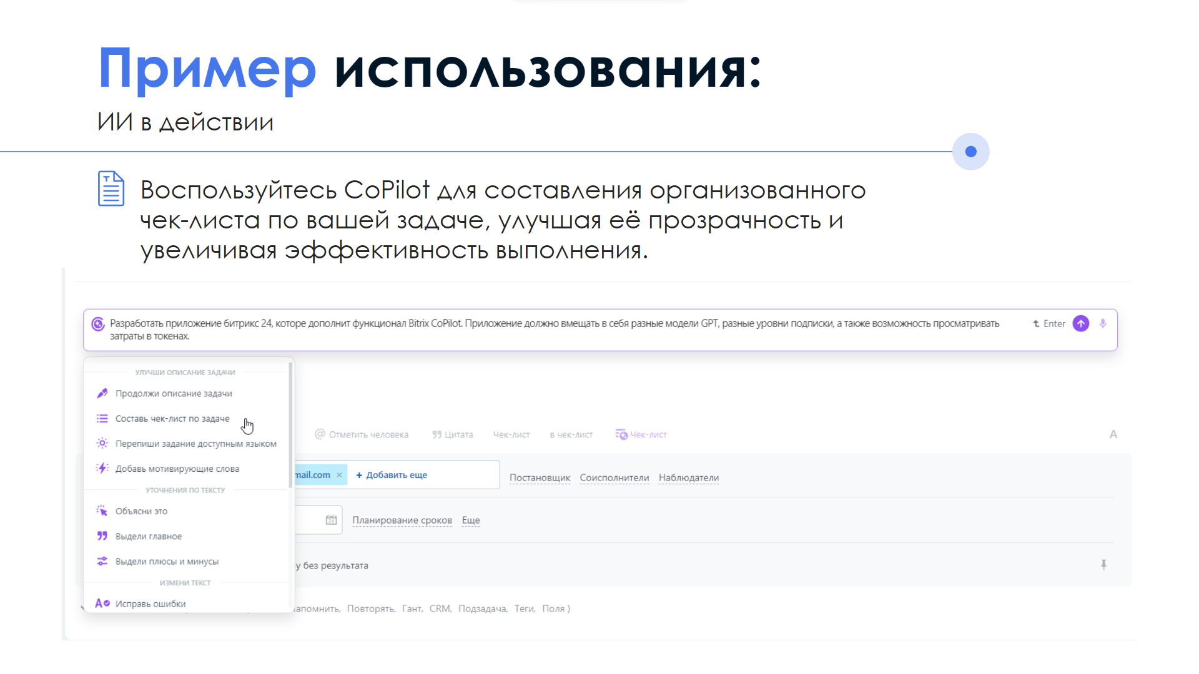The width and height of the screenshot is (1199, 674).
Task: Expand the Еще options link
Action: [471, 520]
